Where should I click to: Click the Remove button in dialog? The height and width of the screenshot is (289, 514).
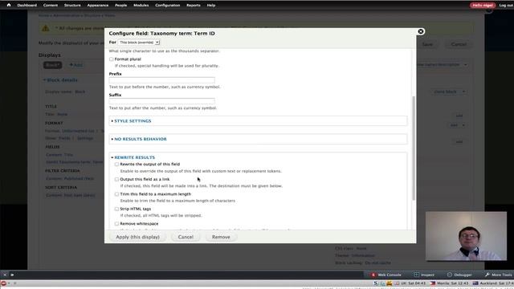[221, 237]
